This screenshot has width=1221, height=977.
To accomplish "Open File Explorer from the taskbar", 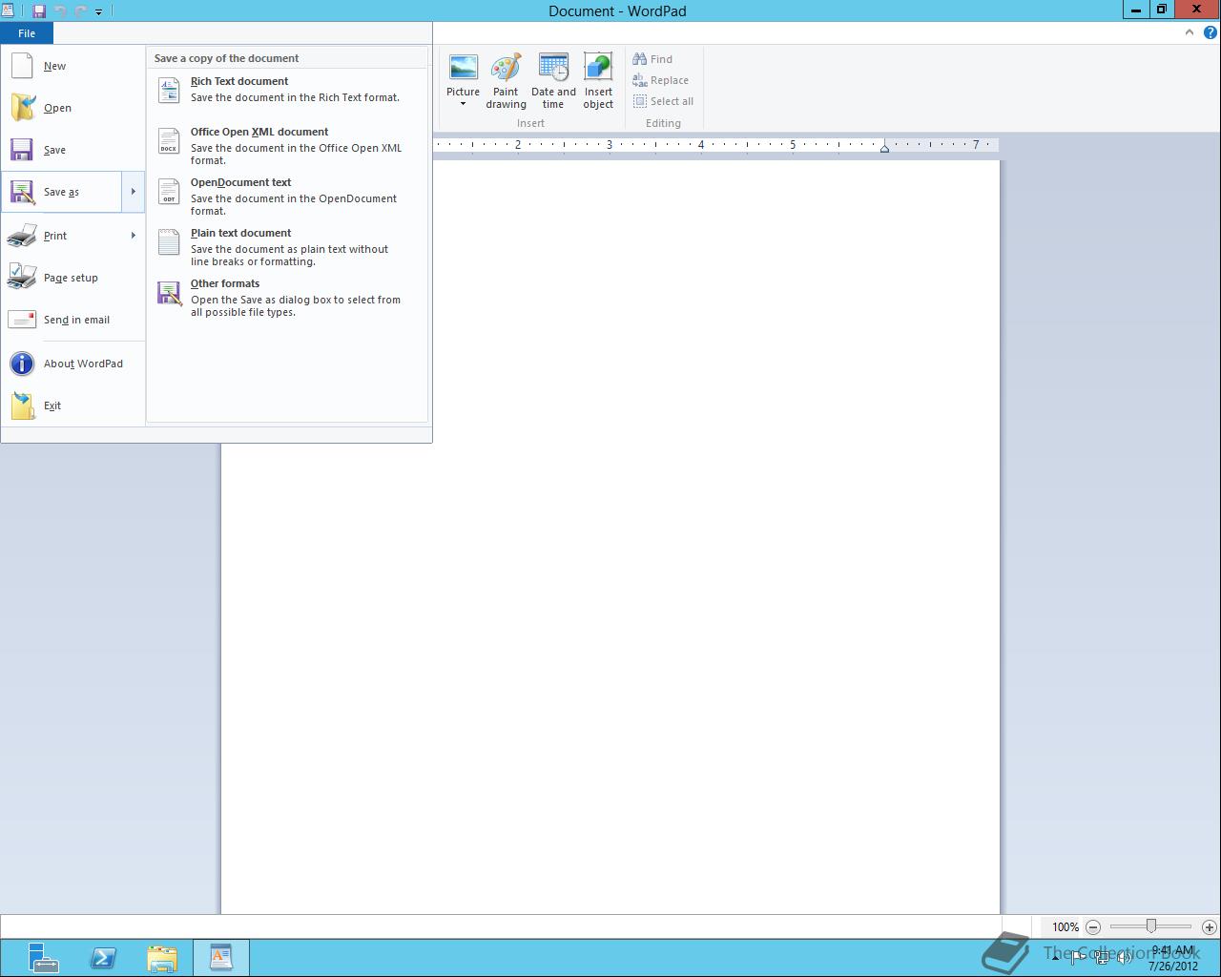I will (x=162, y=958).
